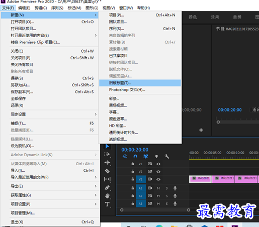
Task: Toggle lock on track A3
Action: coord(133,203)
